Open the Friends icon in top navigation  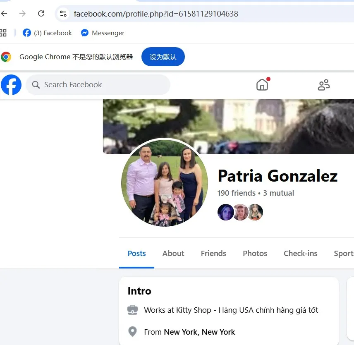click(324, 85)
